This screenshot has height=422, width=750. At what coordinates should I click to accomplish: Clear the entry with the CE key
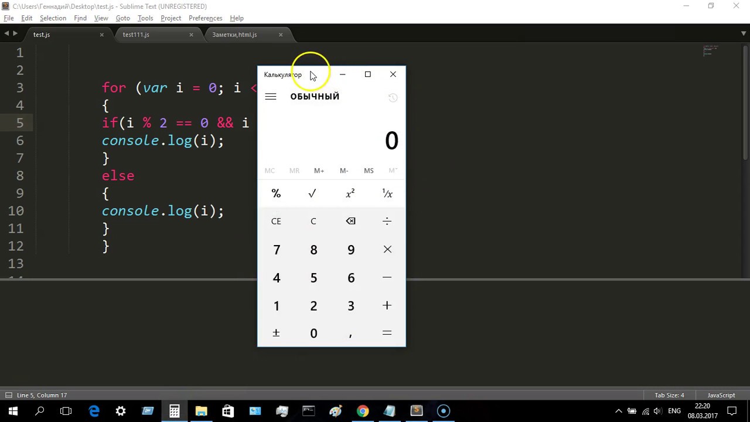(x=276, y=221)
